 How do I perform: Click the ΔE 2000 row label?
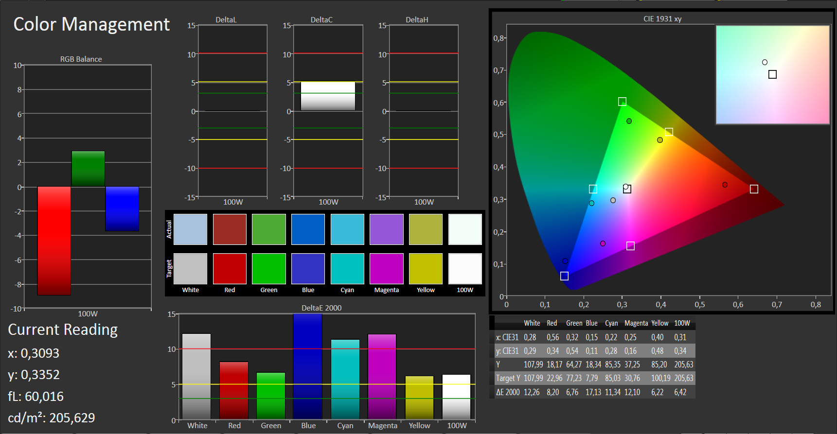tap(508, 392)
